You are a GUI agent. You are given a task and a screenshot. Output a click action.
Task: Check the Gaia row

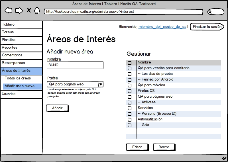(x=129, y=125)
